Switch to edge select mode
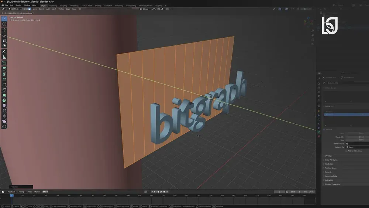Image resolution: width=369 pixels, height=208 pixels. click(27, 9)
